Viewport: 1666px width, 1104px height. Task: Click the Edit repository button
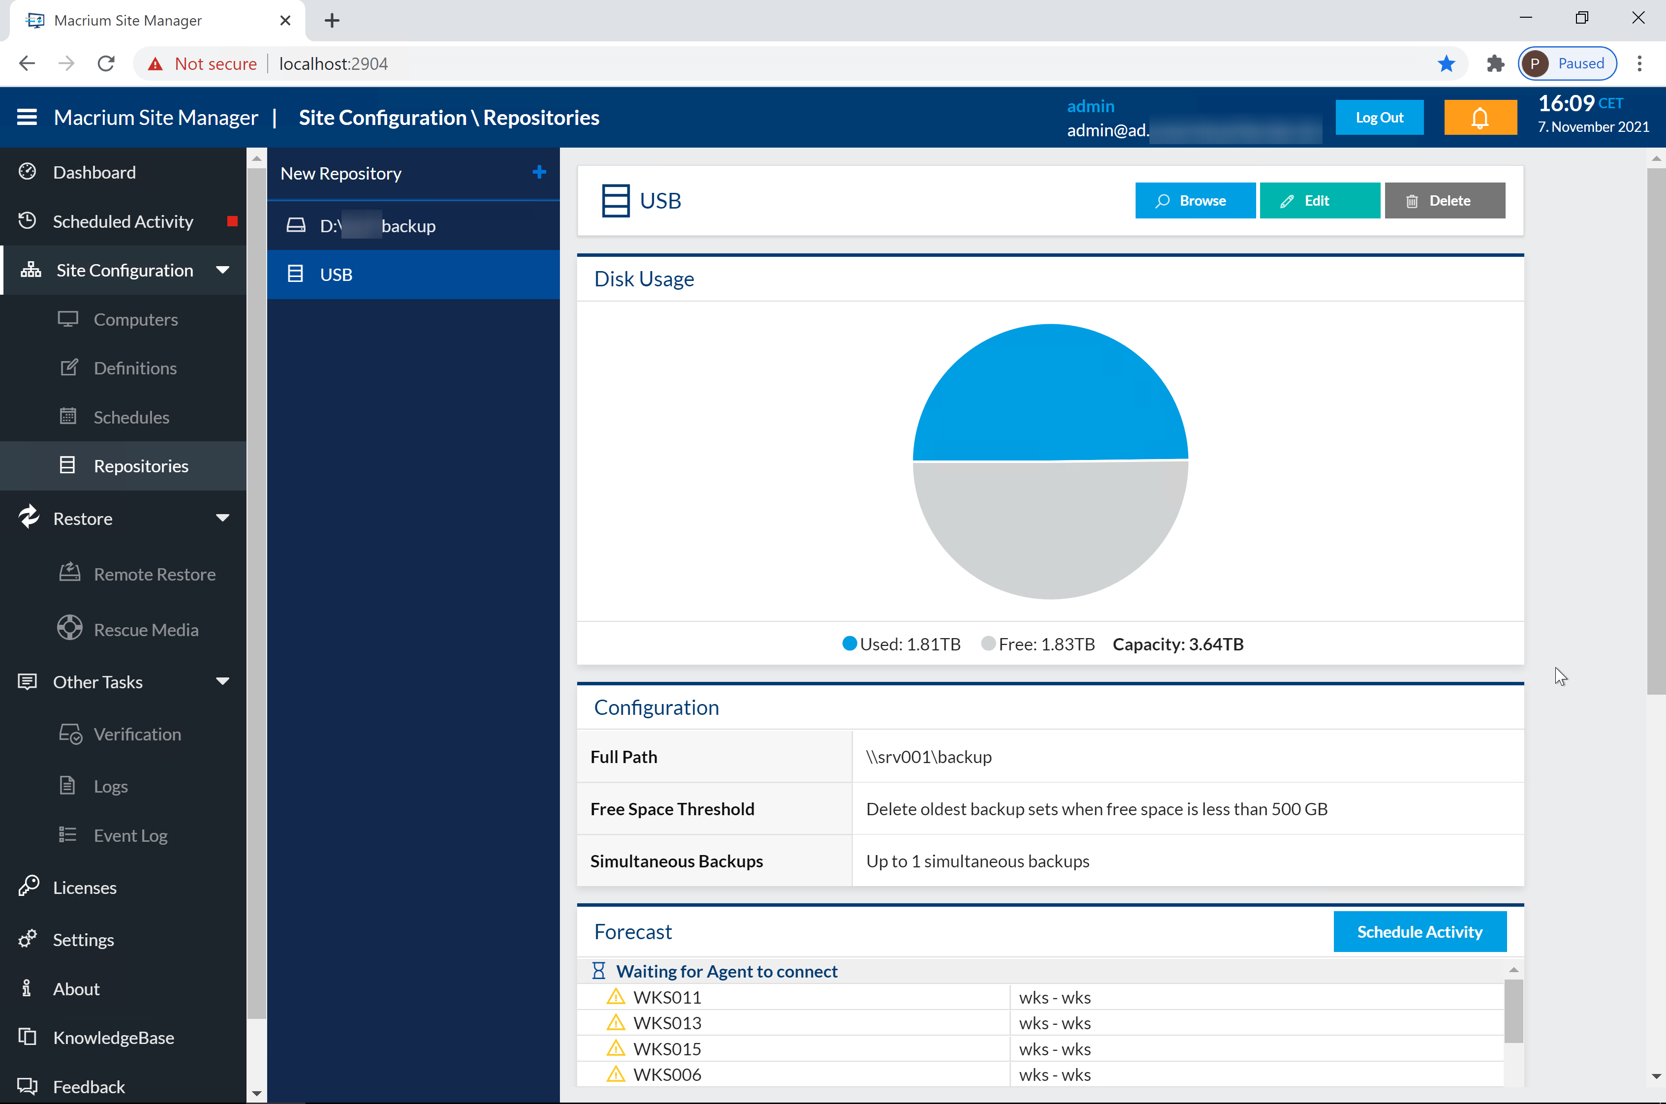coord(1319,201)
